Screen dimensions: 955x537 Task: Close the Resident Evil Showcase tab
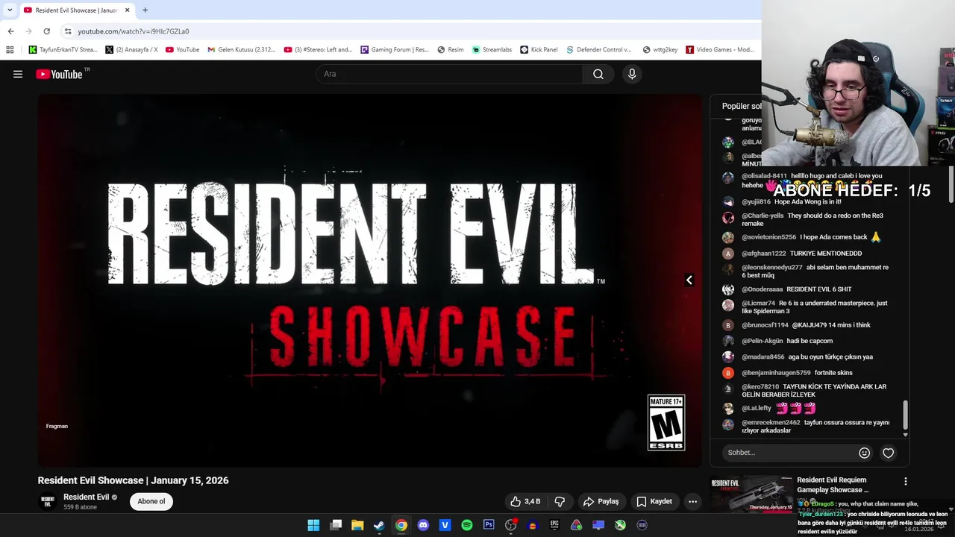[127, 10]
